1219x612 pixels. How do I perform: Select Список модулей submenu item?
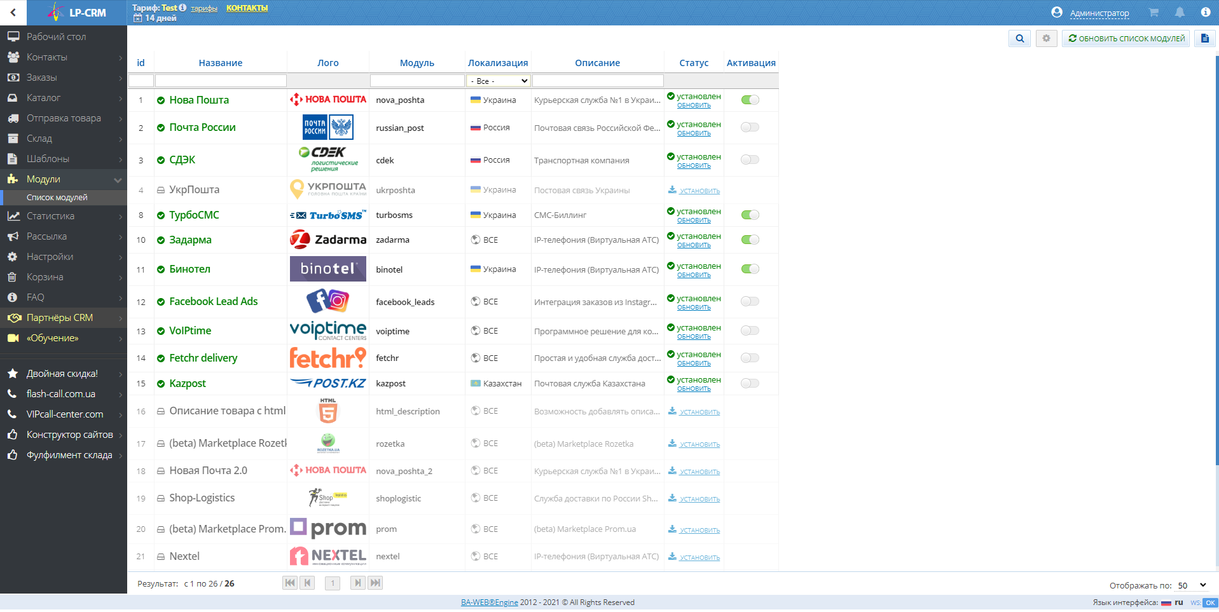click(64, 198)
